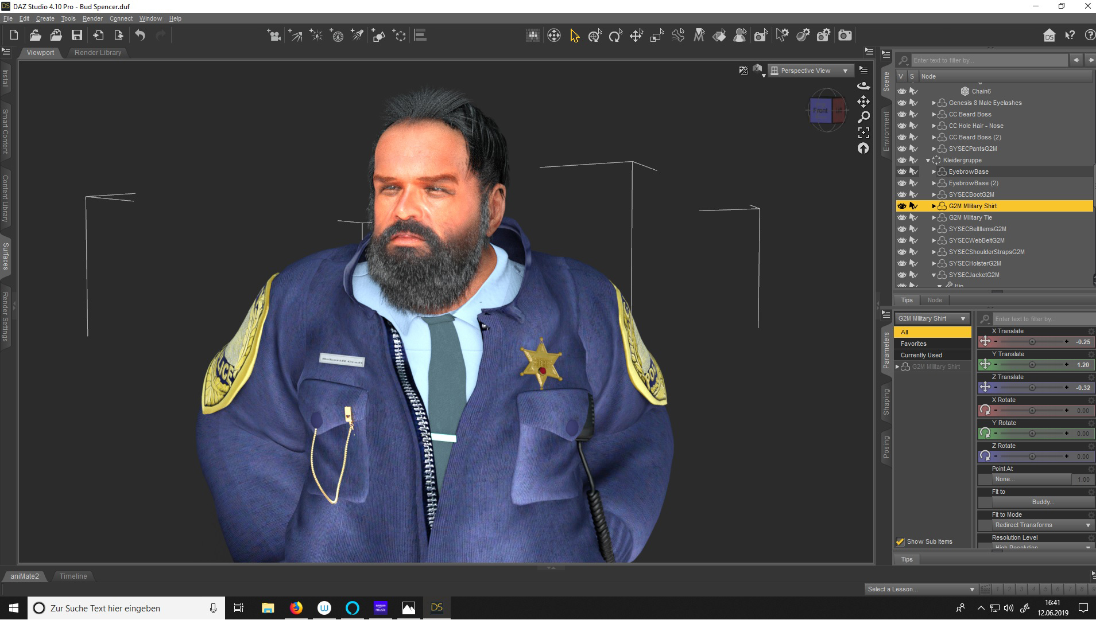The height and width of the screenshot is (620, 1096).
Task: Open the Select a Lesson dropdown
Action: click(921, 589)
